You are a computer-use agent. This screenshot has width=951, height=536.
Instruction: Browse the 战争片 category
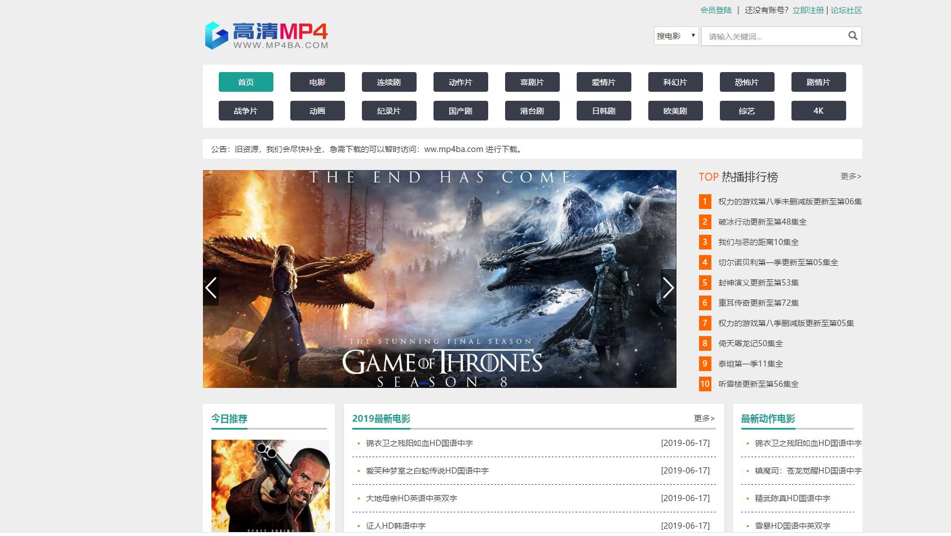tap(246, 111)
